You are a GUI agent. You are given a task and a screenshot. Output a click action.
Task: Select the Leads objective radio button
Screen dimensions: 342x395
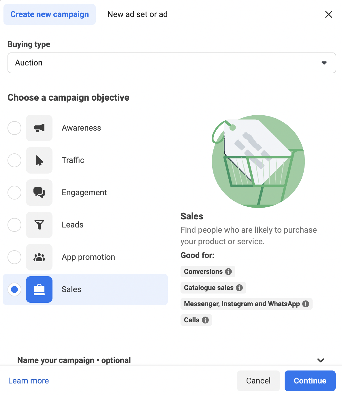[x=14, y=225]
